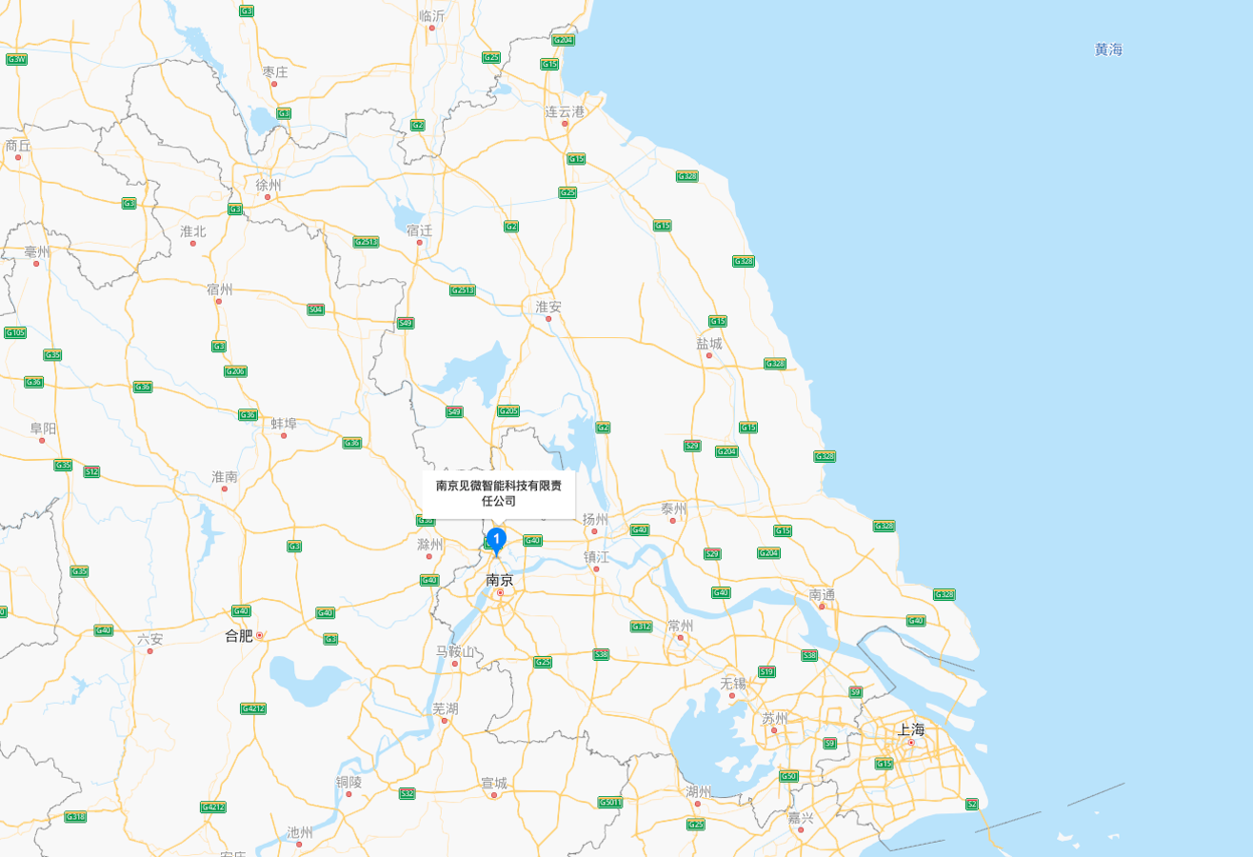Click the 徐州 city label
1253x857 pixels.
268,184
